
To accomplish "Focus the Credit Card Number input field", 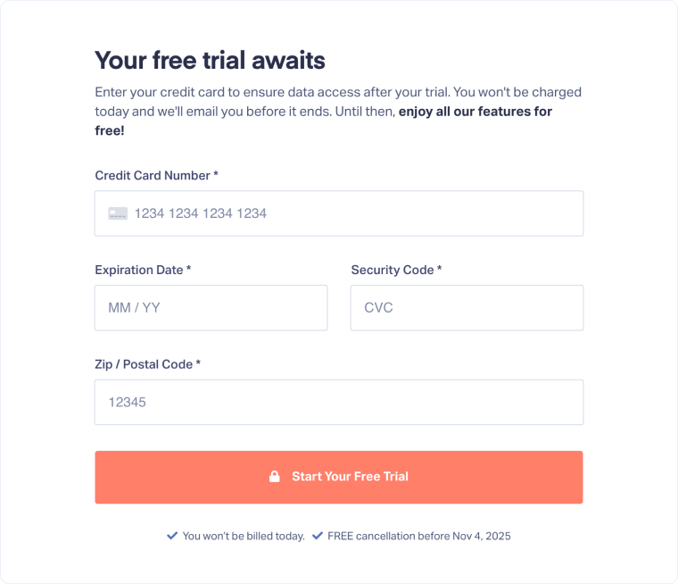I will (357, 213).
